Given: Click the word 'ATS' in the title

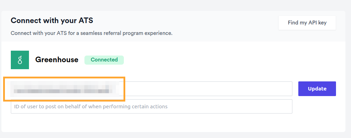Looking at the screenshot, I should 85,21.
